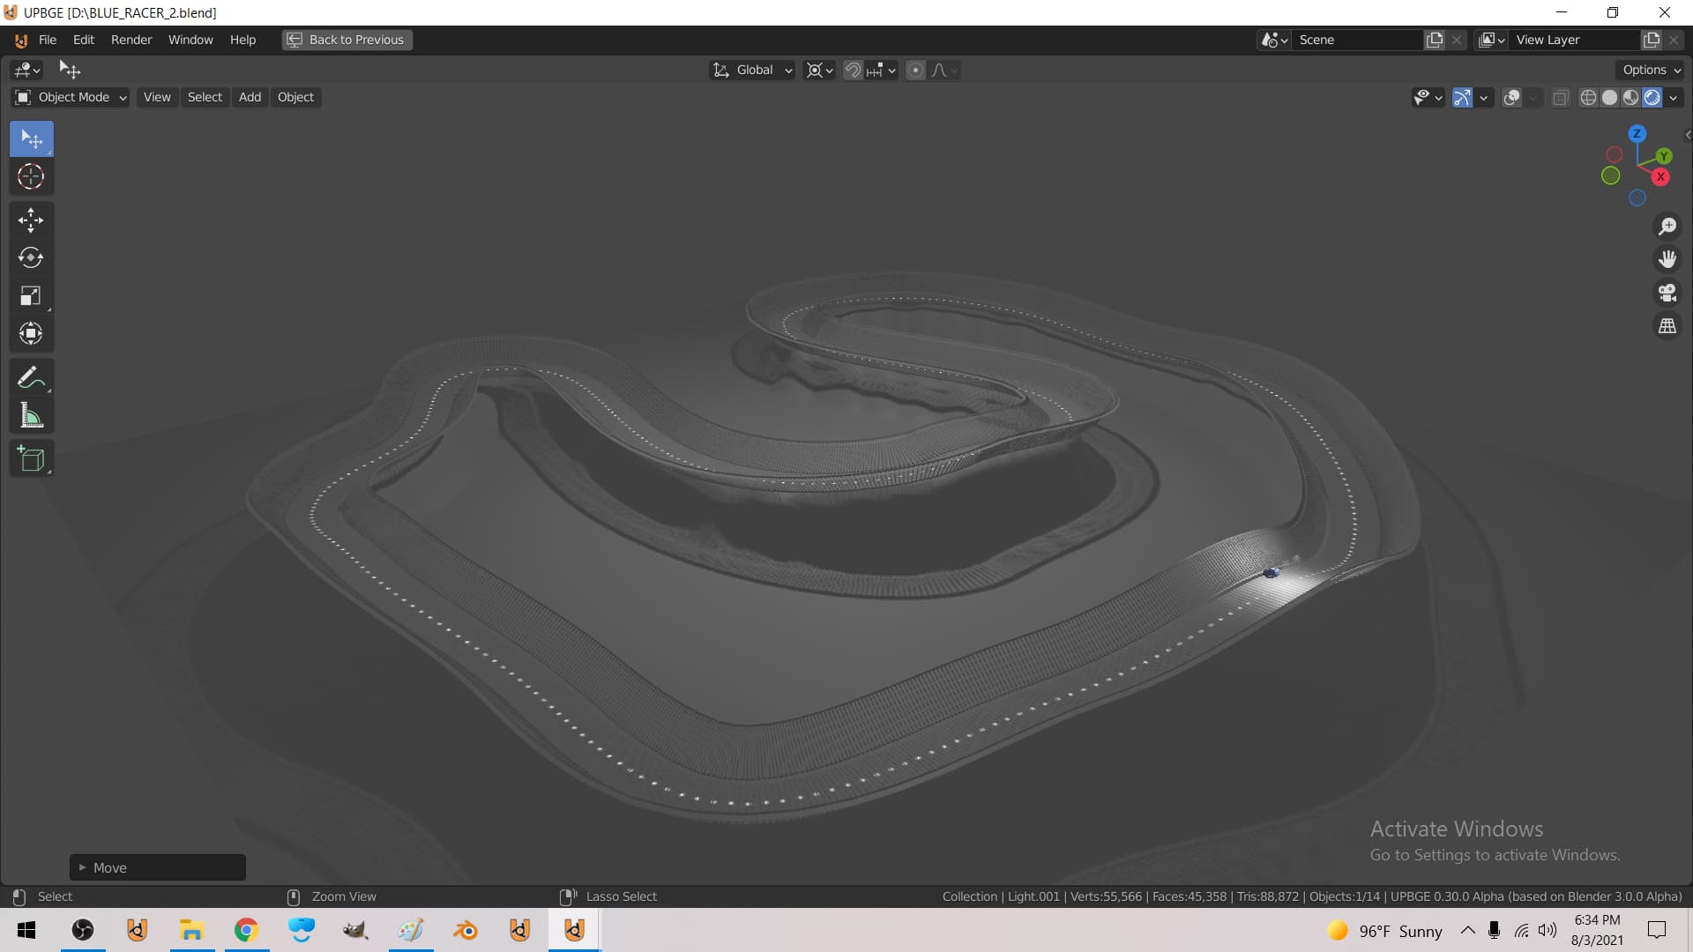Toggle show gizmos button
The width and height of the screenshot is (1693, 952).
coord(1462,98)
